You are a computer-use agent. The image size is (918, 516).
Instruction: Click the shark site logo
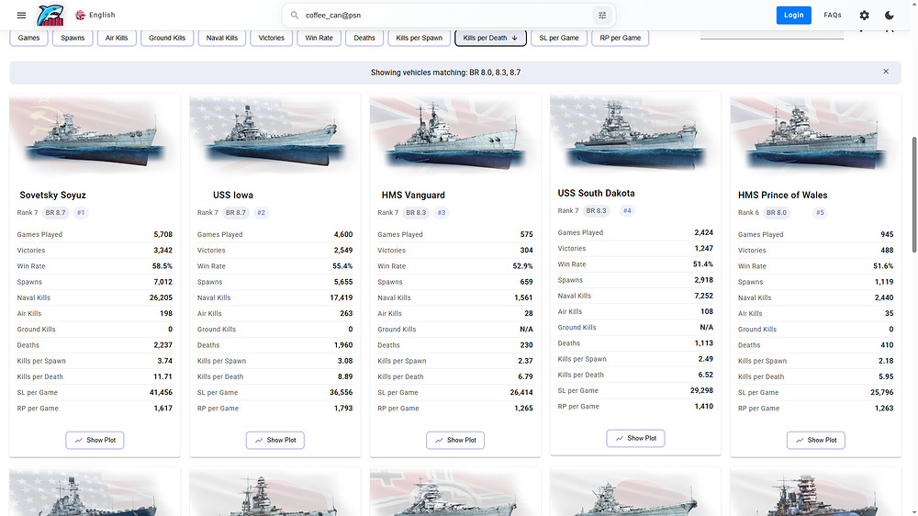[x=50, y=16]
